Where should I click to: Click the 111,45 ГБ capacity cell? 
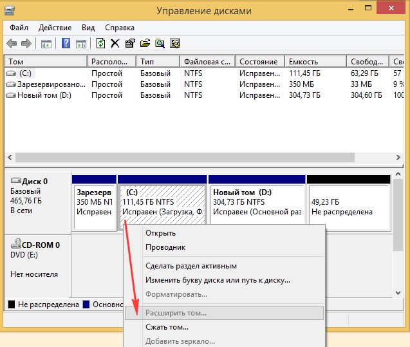coord(304,73)
